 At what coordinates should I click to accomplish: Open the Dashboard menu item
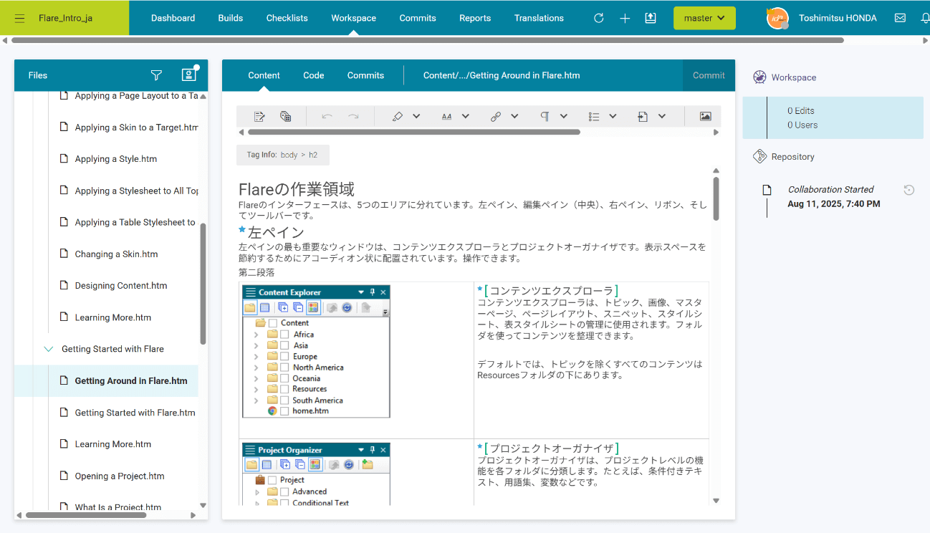click(x=173, y=18)
